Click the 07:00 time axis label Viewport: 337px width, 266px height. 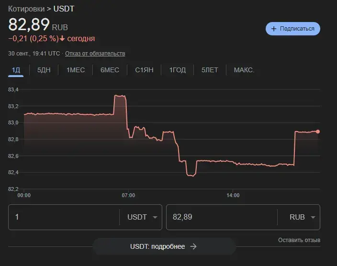coord(128,195)
